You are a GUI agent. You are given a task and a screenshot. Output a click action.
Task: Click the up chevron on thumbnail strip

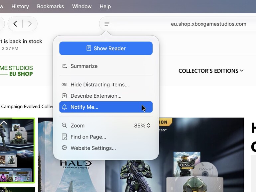click(4, 122)
